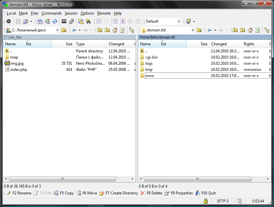Open the Preferences gear icon
The image size is (274, 207).
9,21
